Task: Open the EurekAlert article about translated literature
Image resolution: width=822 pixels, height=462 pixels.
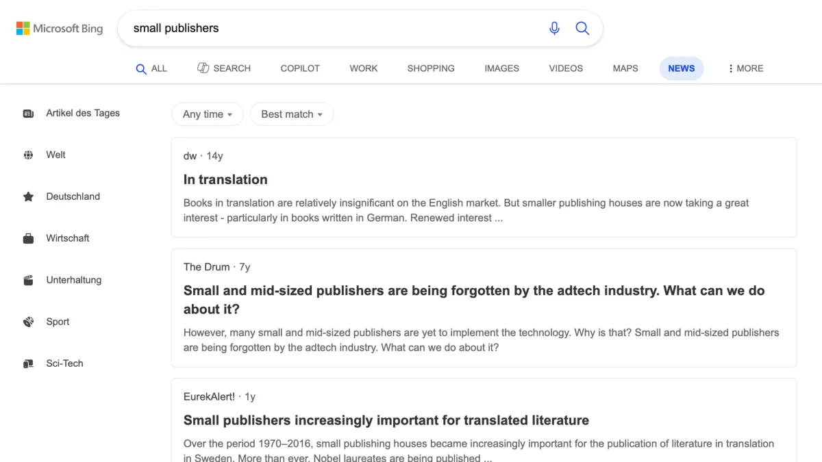Action: (386, 420)
